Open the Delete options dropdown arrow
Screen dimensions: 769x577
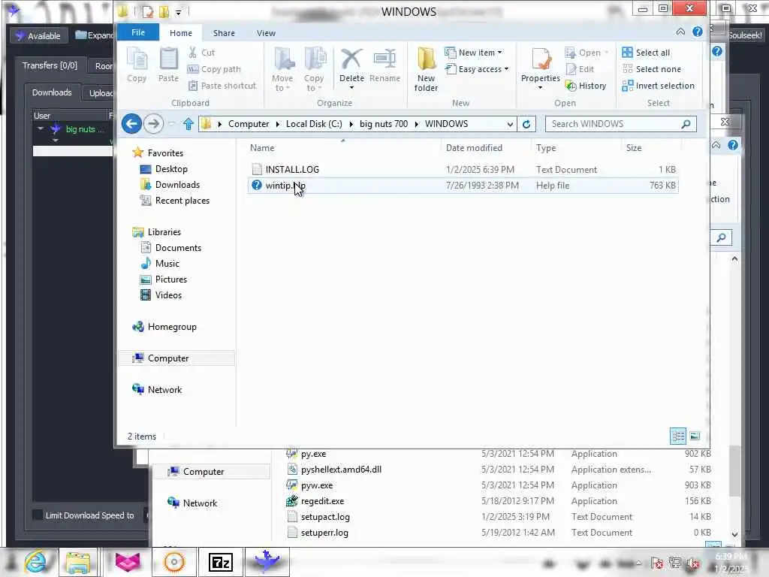click(351, 88)
